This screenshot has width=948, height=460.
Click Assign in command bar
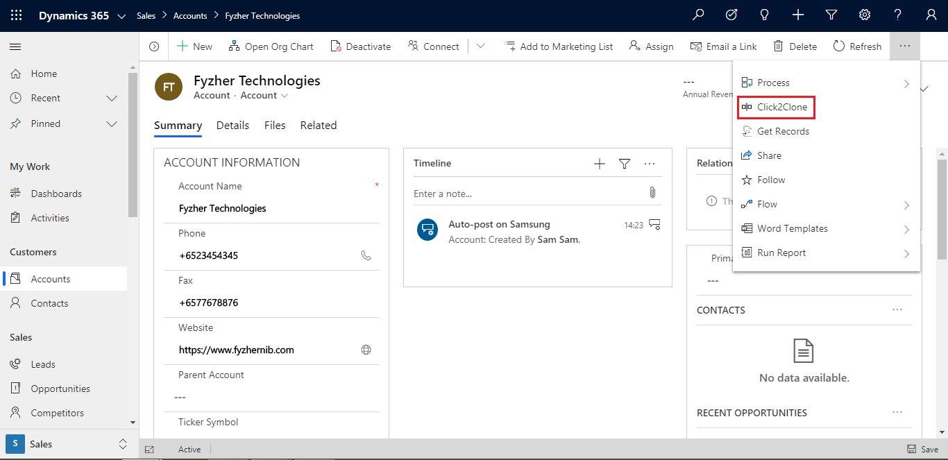[x=651, y=46]
